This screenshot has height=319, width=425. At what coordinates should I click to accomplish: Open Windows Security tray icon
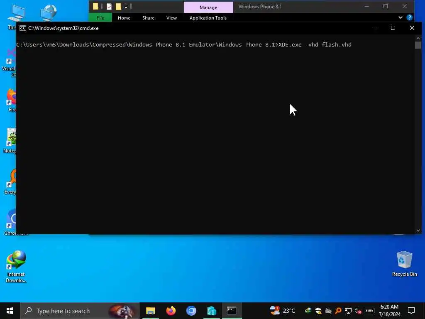point(318,311)
